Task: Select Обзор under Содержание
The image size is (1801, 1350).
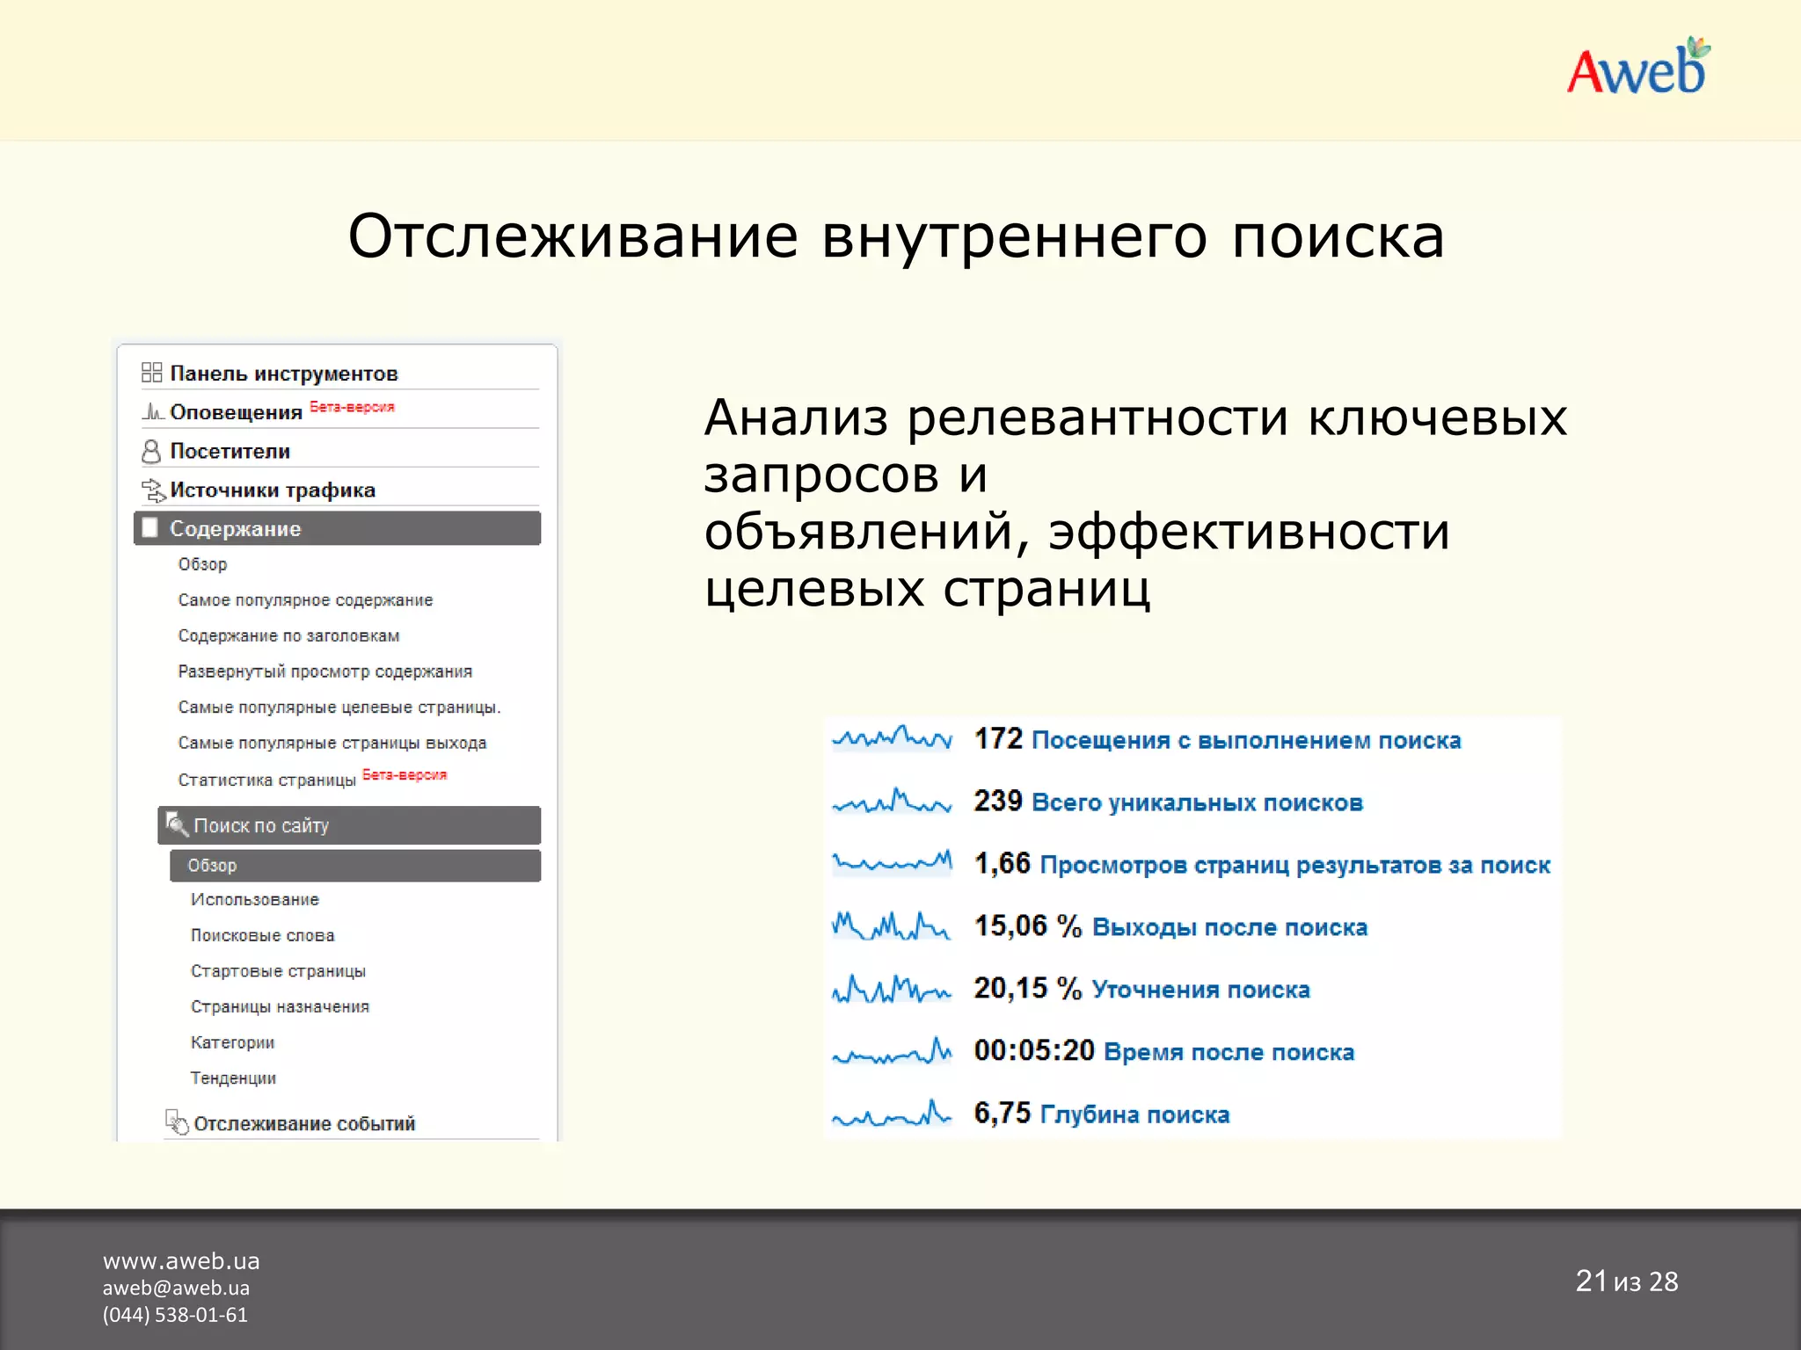Action: click(x=202, y=564)
